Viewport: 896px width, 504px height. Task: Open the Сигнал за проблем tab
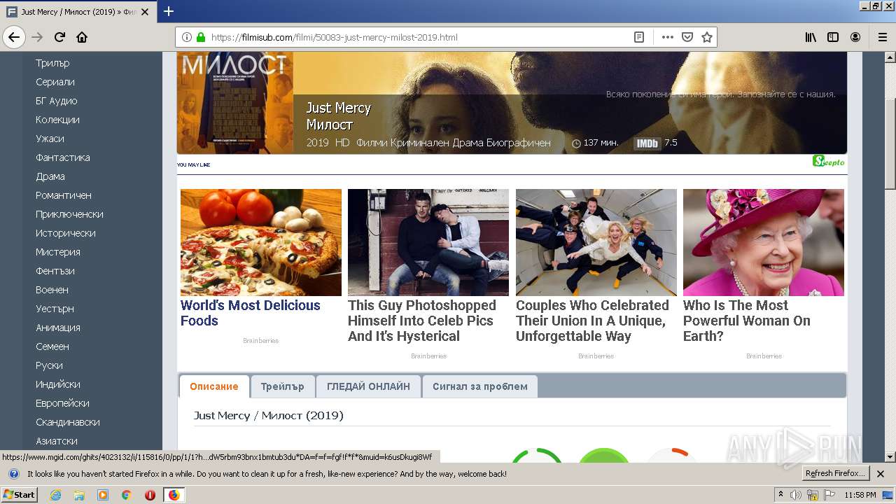click(480, 386)
